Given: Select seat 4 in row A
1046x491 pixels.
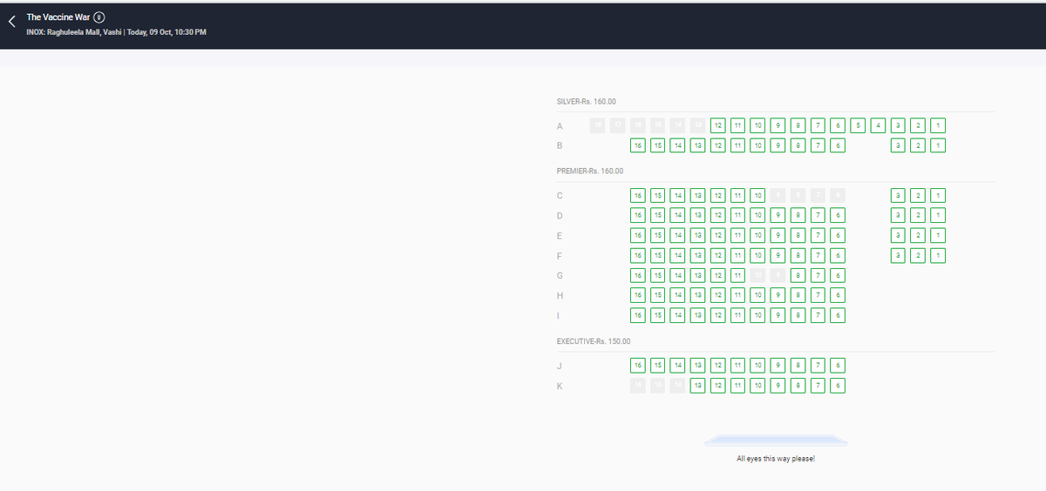Looking at the screenshot, I should point(879,125).
